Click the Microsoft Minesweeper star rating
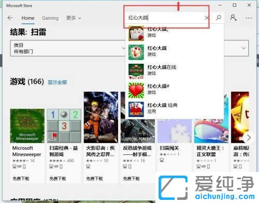This screenshot has width=259, height=203. coord(24,161)
